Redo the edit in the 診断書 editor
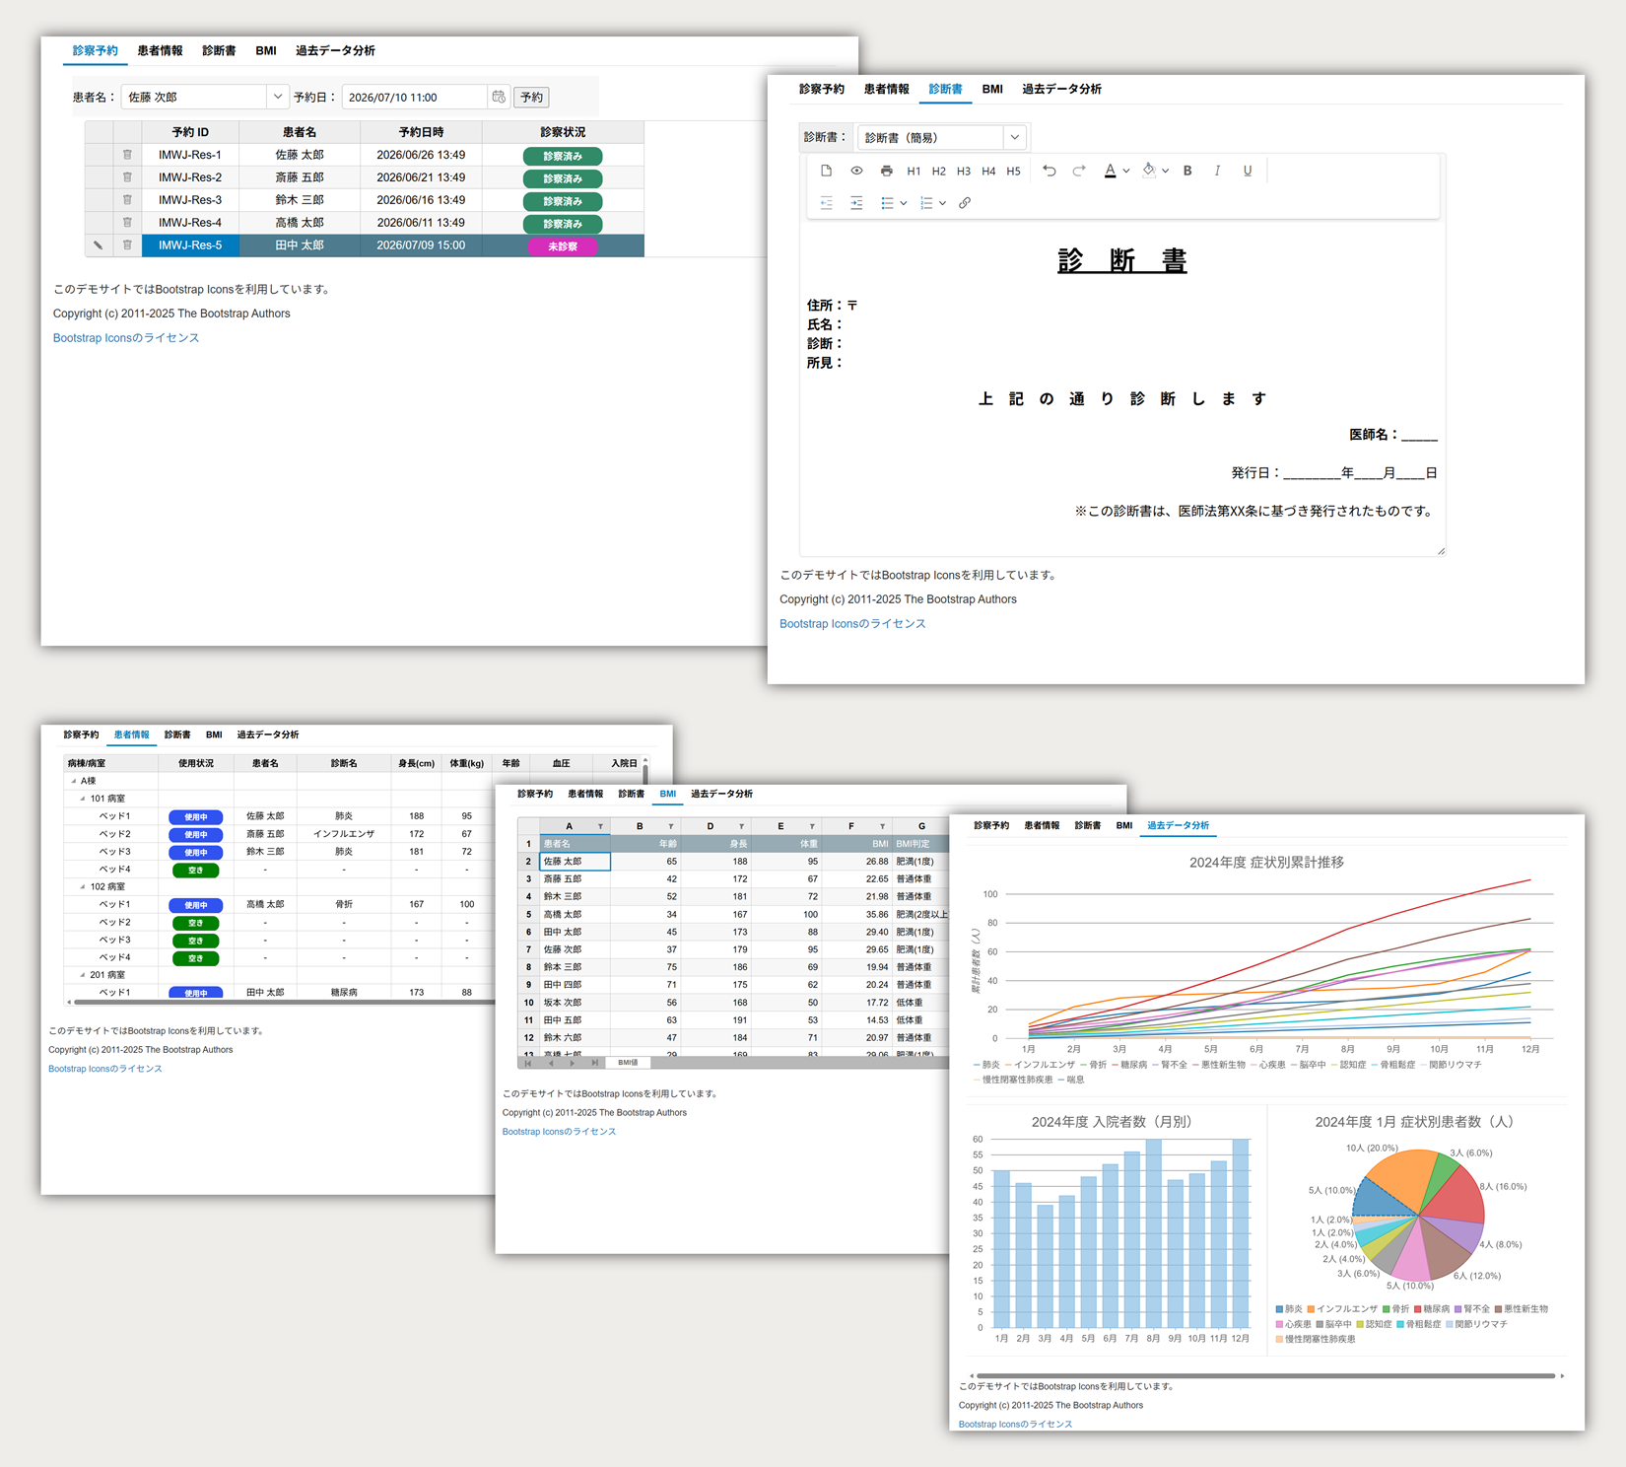Screen dimensions: 1626x1467 tap(1079, 171)
